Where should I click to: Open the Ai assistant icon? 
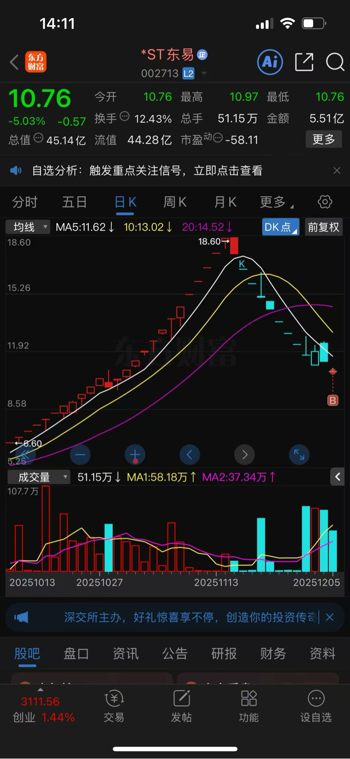click(270, 62)
